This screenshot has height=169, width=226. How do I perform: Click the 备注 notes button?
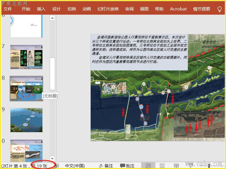[x=106, y=166]
